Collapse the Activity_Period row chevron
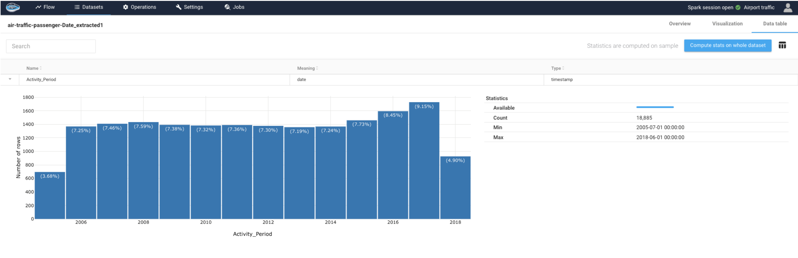Image resolution: width=798 pixels, height=258 pixels. point(10,79)
